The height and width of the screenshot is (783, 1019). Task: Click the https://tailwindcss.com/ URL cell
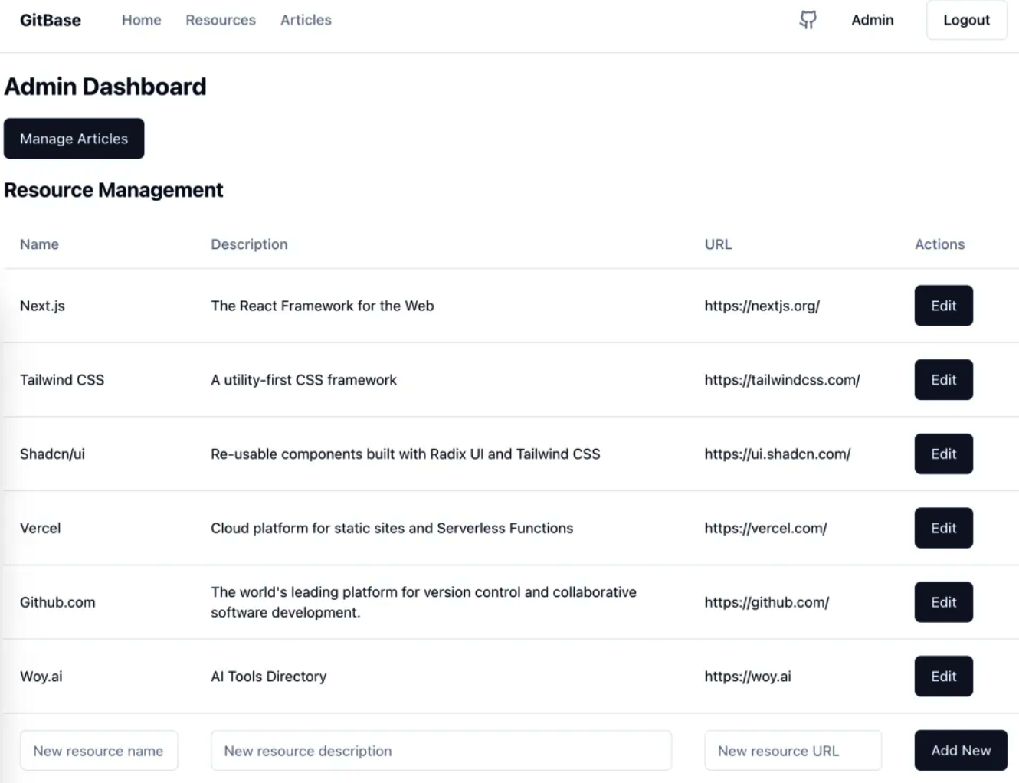coord(782,380)
